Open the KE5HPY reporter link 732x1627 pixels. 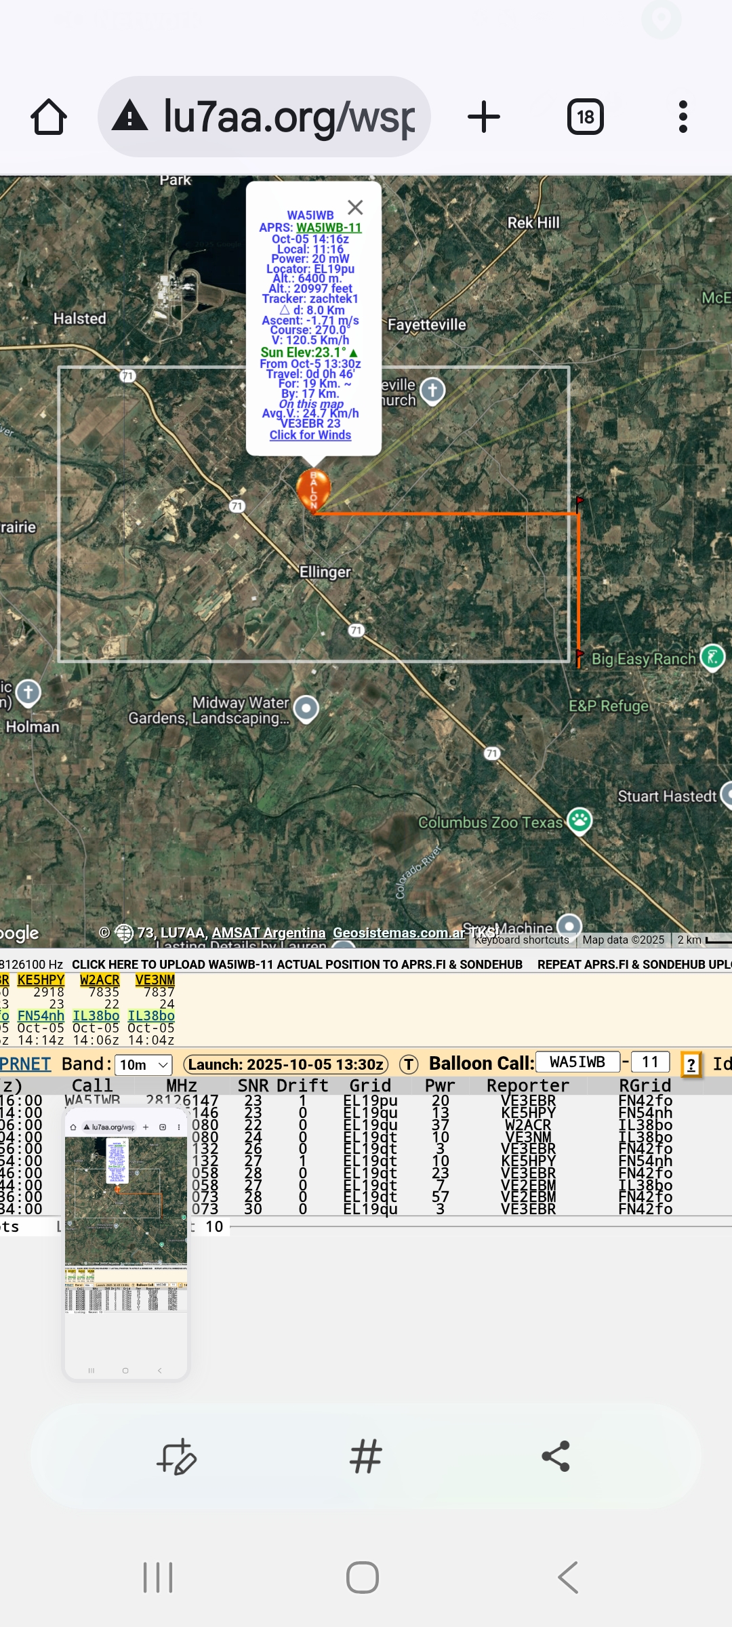41,980
